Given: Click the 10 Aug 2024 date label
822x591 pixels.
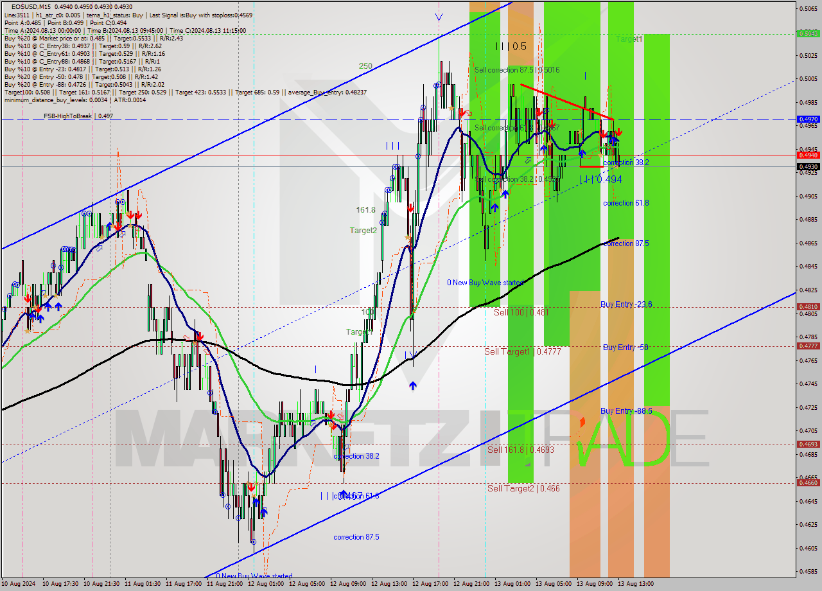Looking at the screenshot, I should coord(17,584).
